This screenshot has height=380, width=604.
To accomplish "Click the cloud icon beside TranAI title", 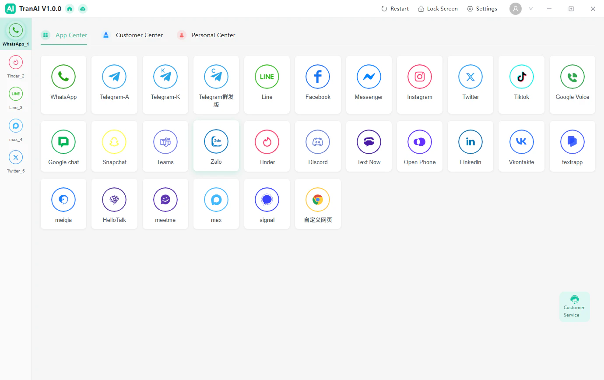I will pyautogui.click(x=82, y=9).
